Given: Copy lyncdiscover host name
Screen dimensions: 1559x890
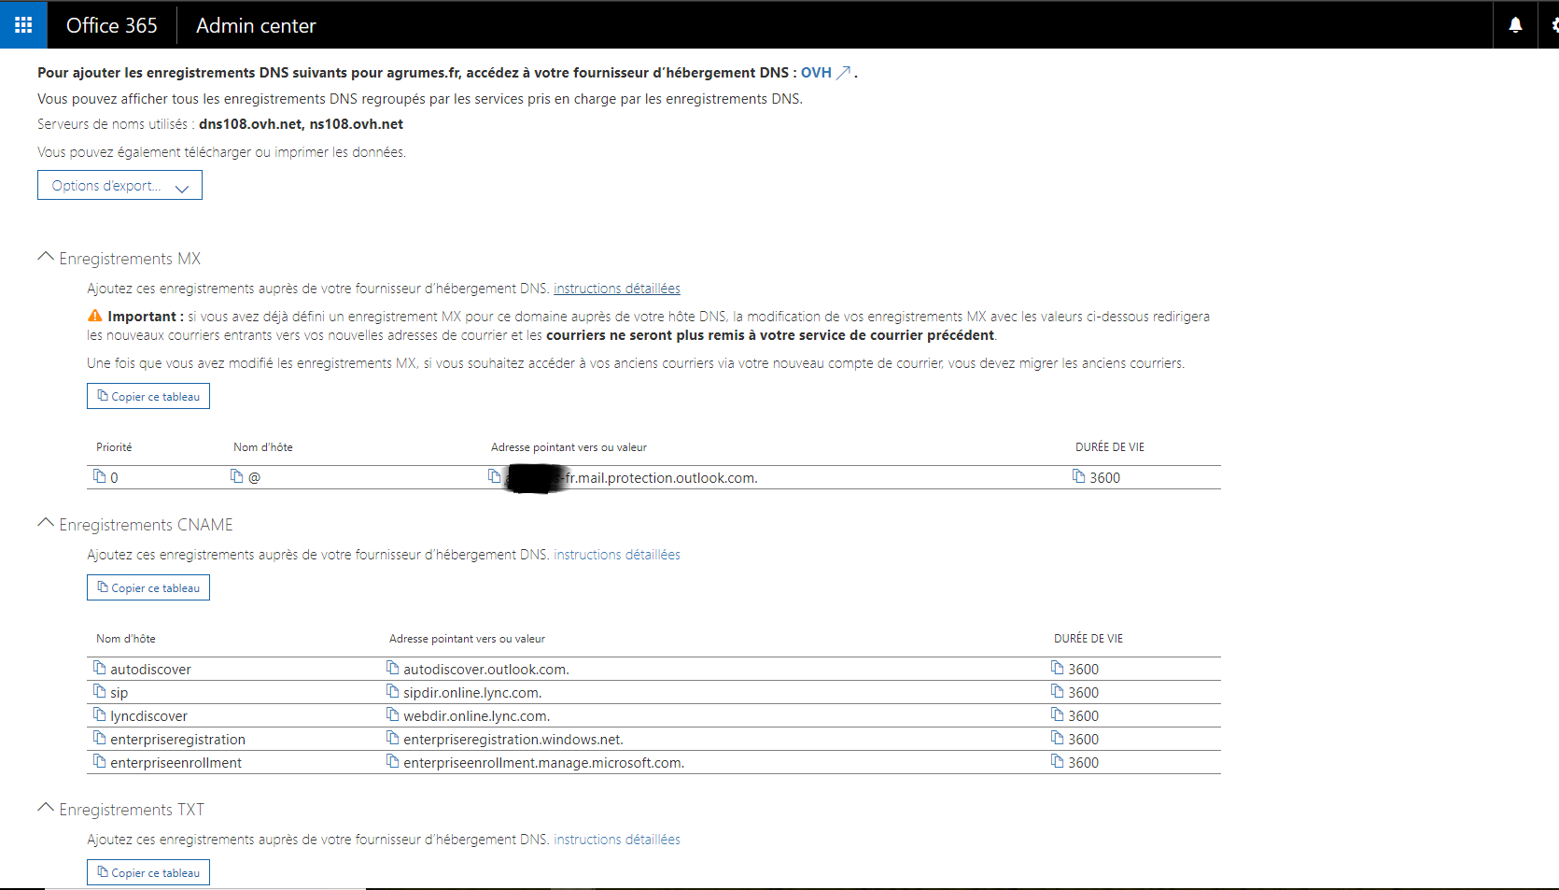Looking at the screenshot, I should (x=99, y=714).
